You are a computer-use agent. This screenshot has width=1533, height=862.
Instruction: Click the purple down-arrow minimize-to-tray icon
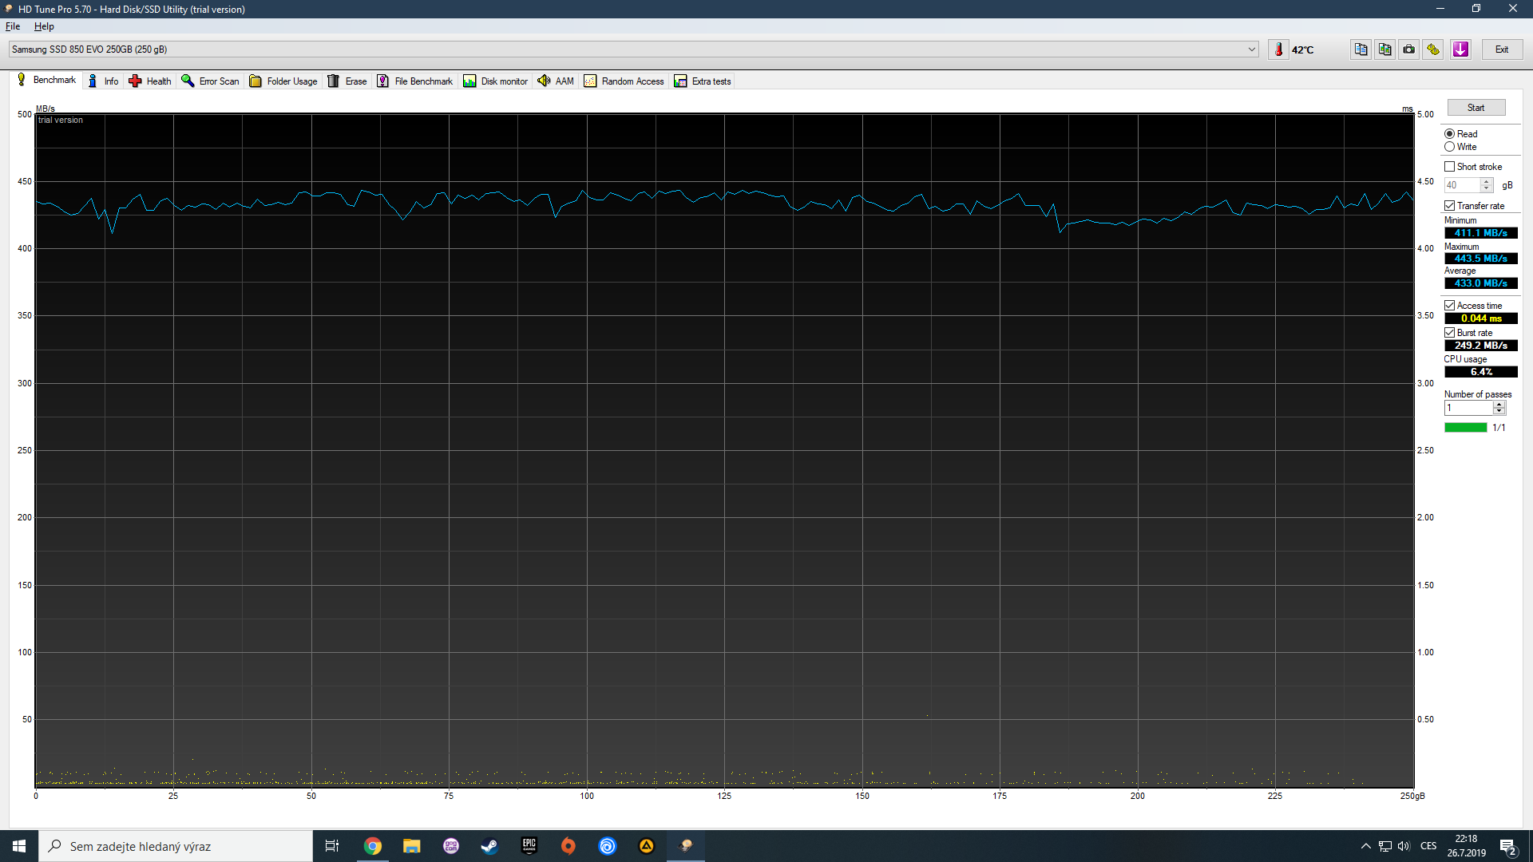1460,49
